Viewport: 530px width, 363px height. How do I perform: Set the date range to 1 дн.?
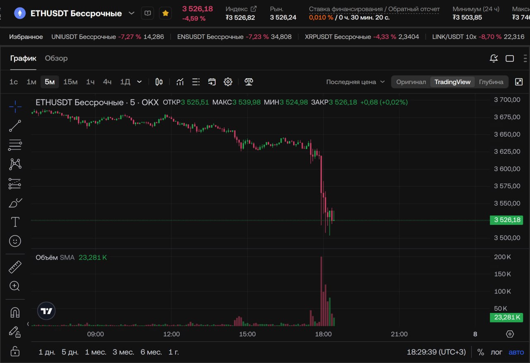click(x=47, y=352)
